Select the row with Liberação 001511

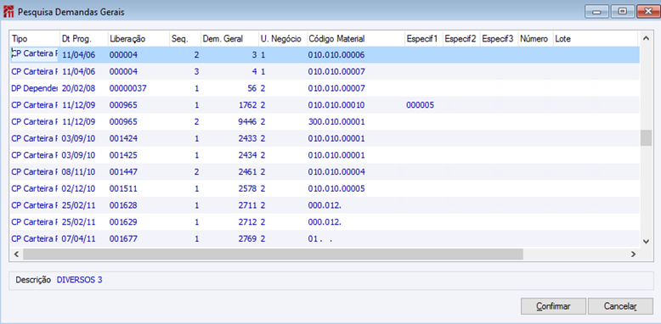(325, 188)
